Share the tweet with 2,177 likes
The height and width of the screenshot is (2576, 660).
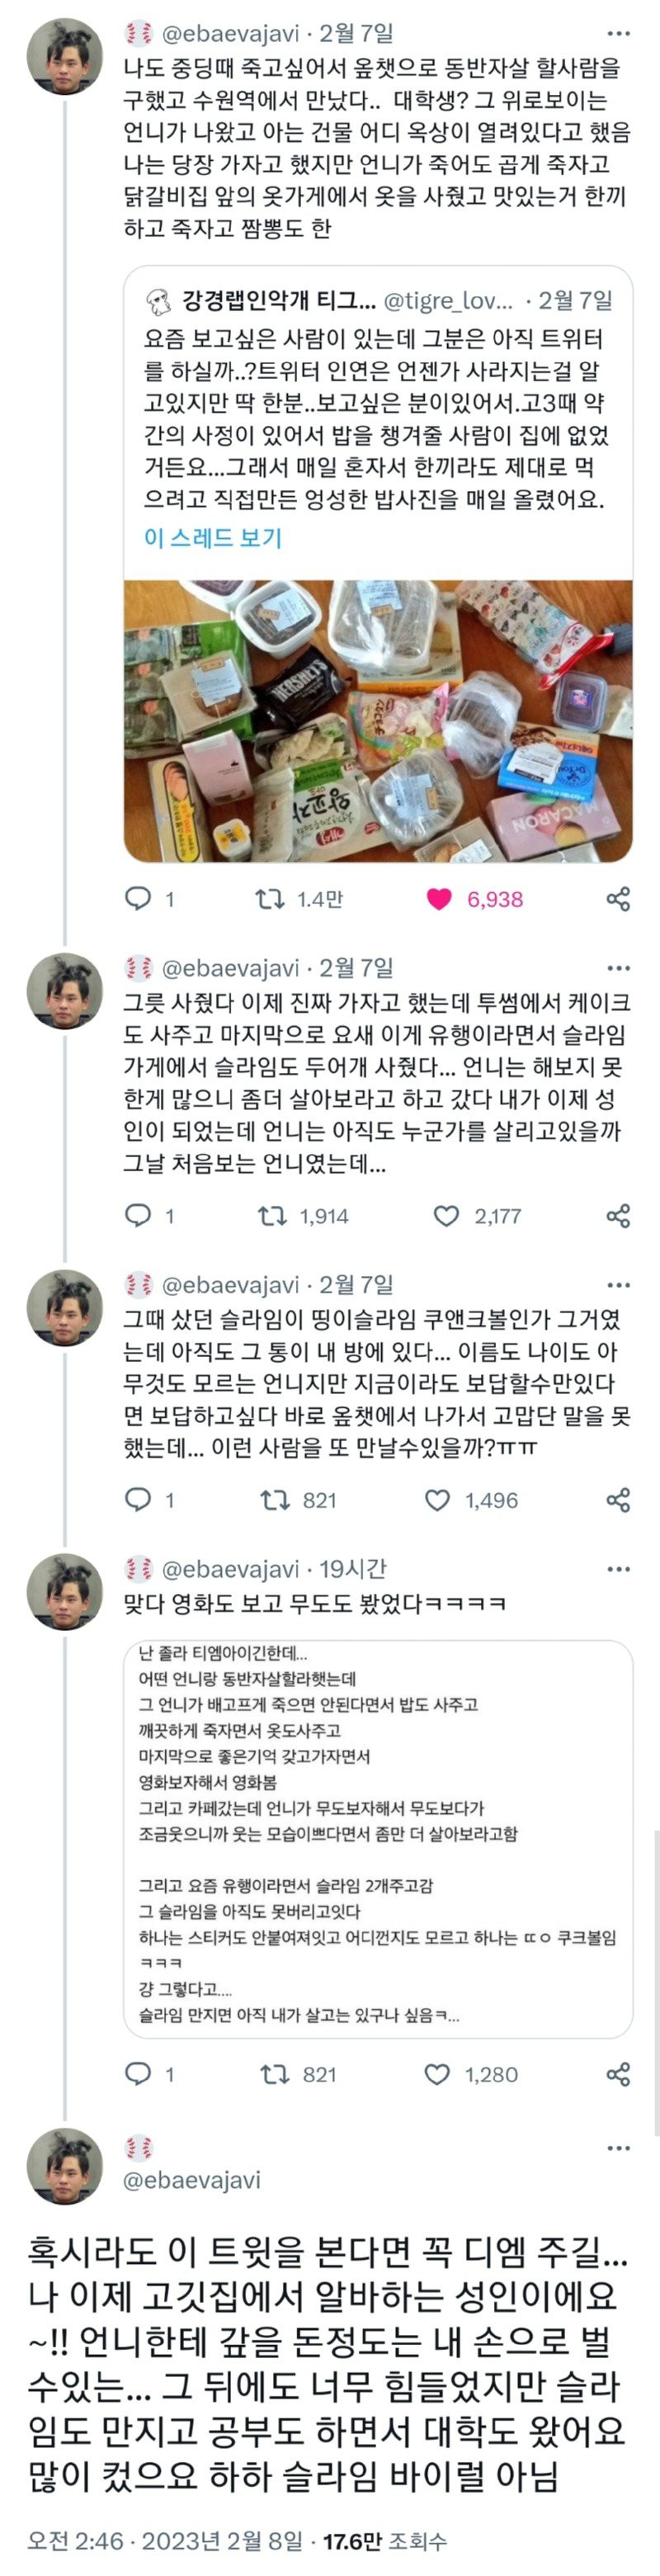point(618,1215)
